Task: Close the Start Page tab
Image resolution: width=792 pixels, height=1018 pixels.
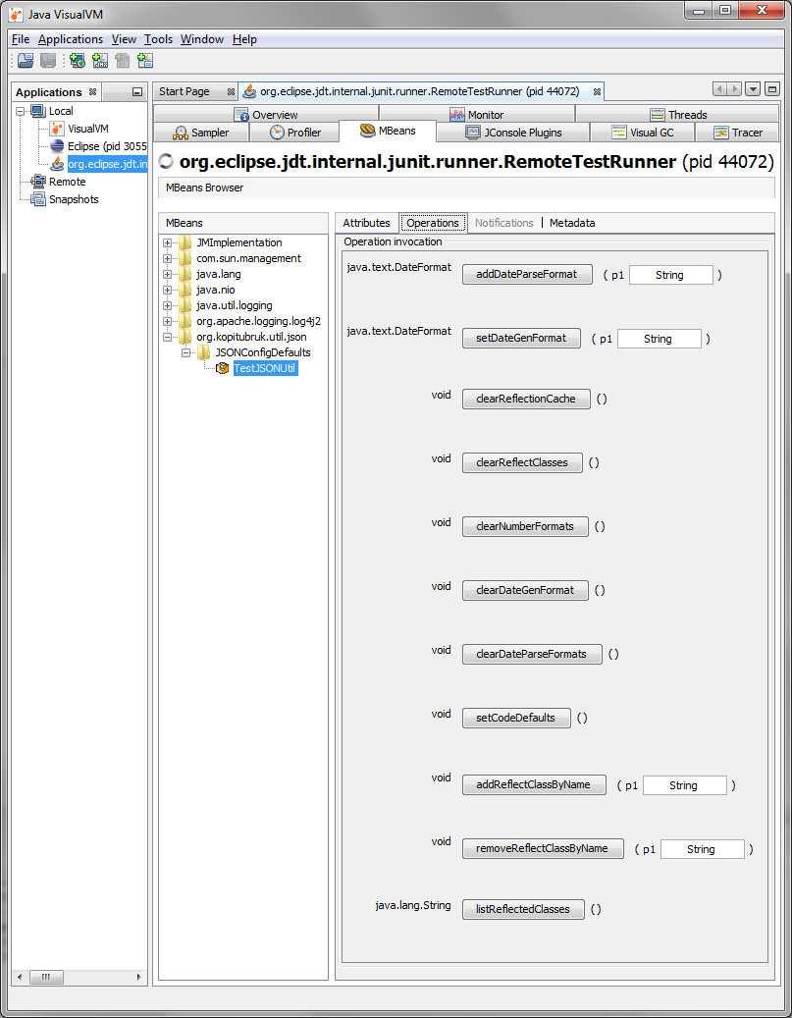Action: (231, 91)
